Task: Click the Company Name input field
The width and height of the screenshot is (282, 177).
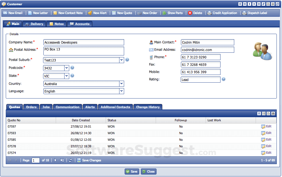Action: point(84,42)
